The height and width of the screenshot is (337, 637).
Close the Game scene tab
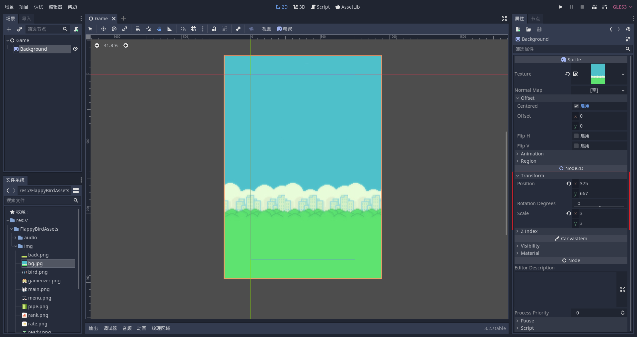(114, 19)
